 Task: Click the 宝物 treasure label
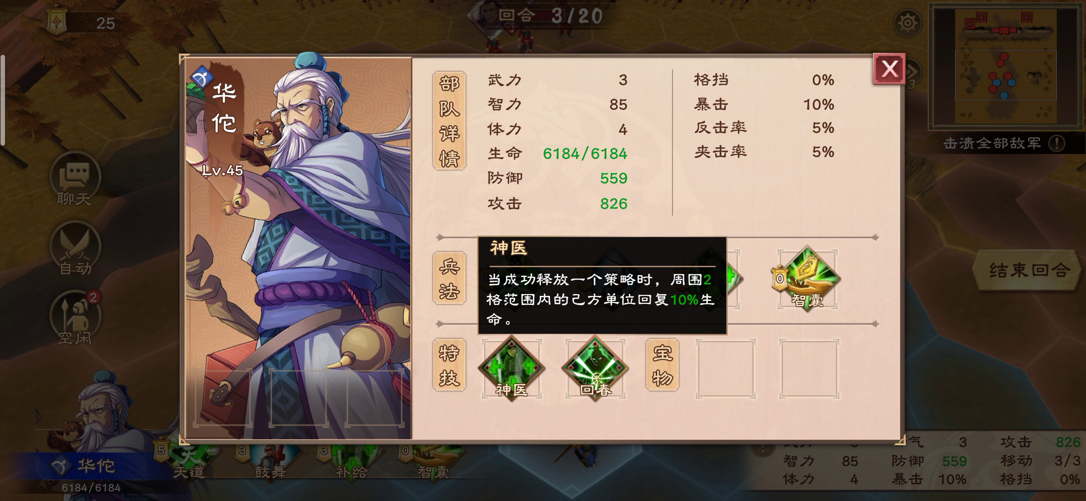tap(662, 365)
